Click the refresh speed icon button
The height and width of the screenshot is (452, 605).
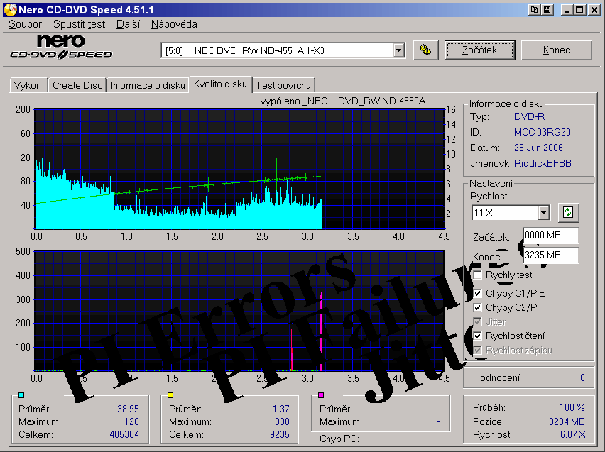[x=568, y=212]
